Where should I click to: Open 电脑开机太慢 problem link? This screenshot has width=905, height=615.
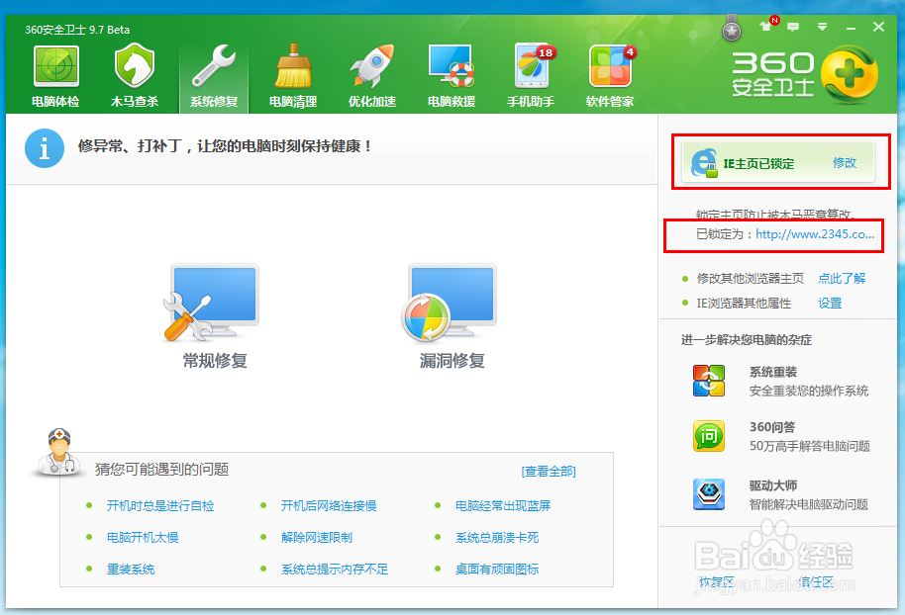coord(143,538)
